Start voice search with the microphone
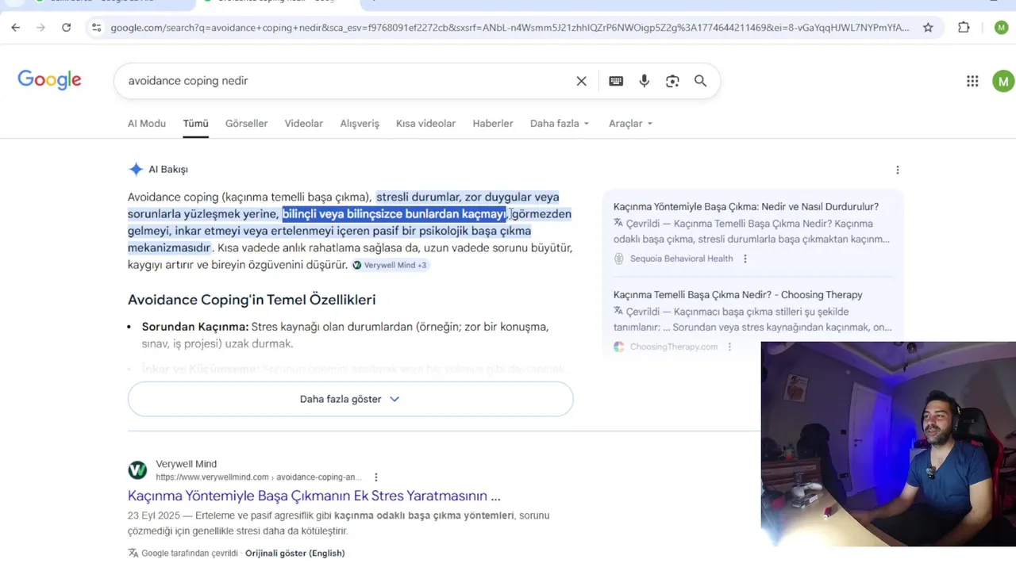 tap(644, 81)
